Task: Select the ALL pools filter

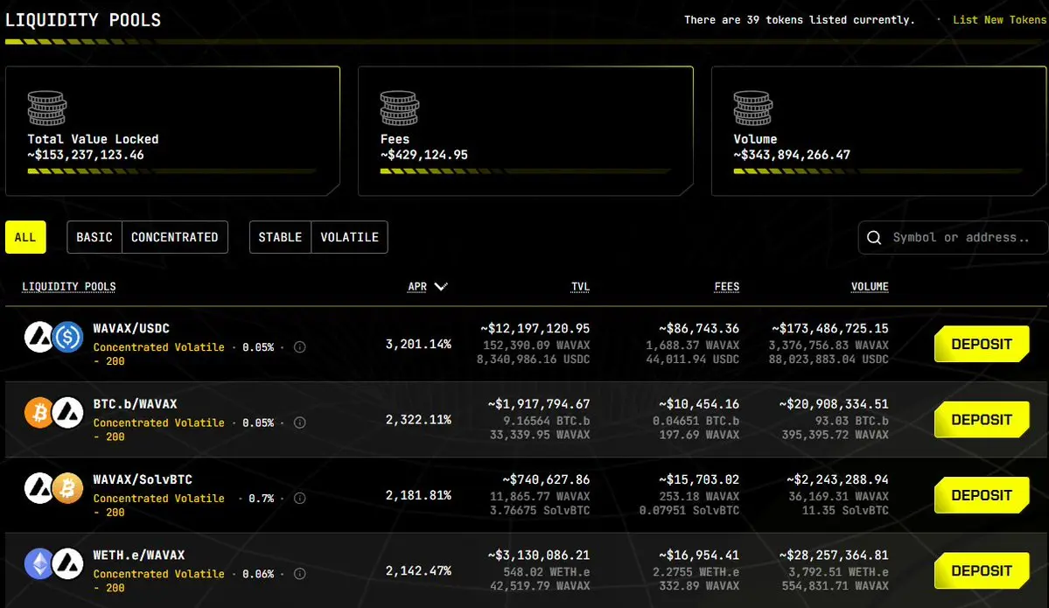Action: 25,237
